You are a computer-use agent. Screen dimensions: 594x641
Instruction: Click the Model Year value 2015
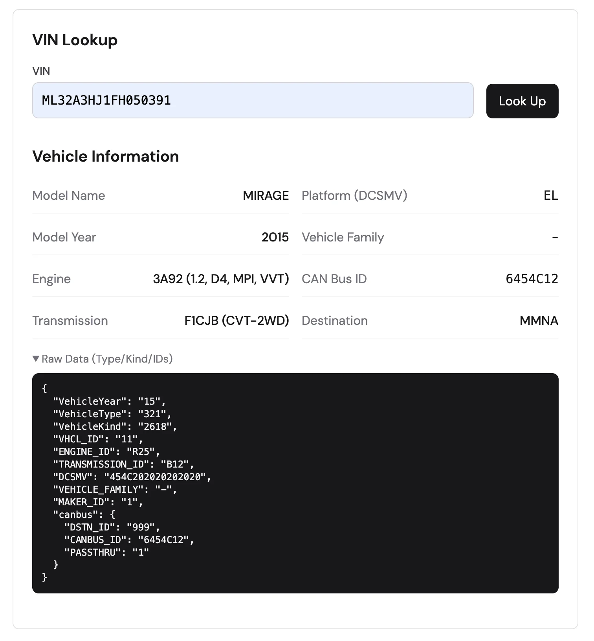click(275, 237)
